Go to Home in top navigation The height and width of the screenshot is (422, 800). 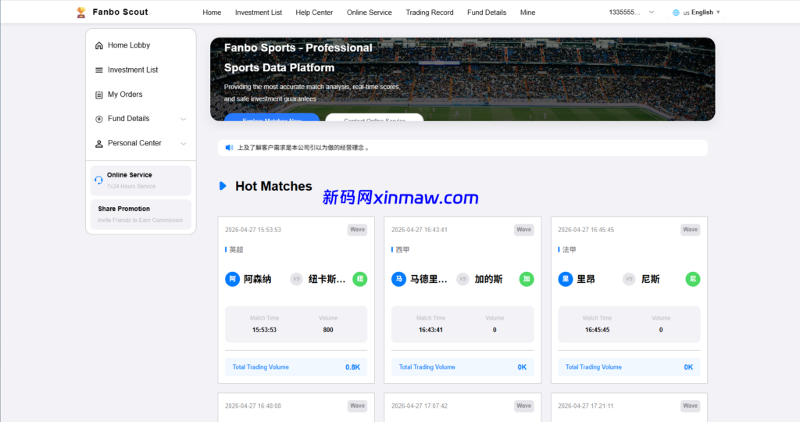pyautogui.click(x=212, y=13)
